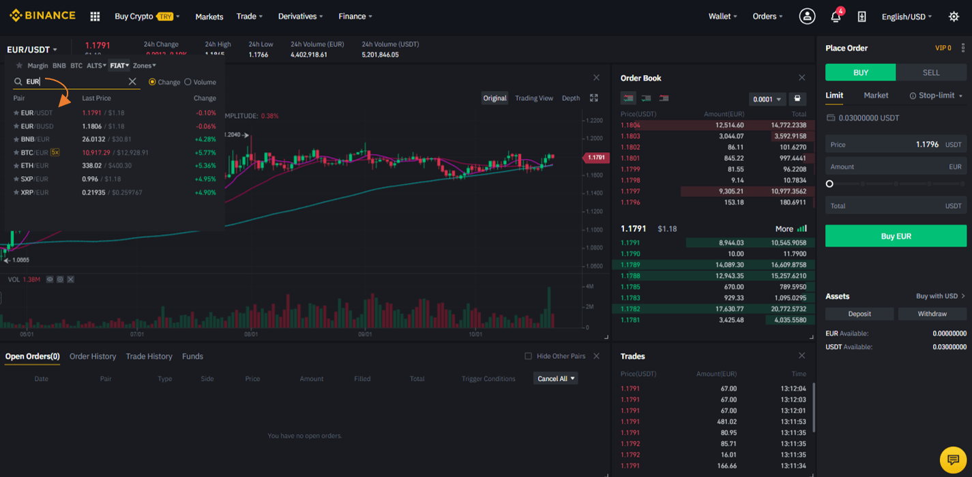Click the order amount percentage slider handle

(x=829, y=184)
